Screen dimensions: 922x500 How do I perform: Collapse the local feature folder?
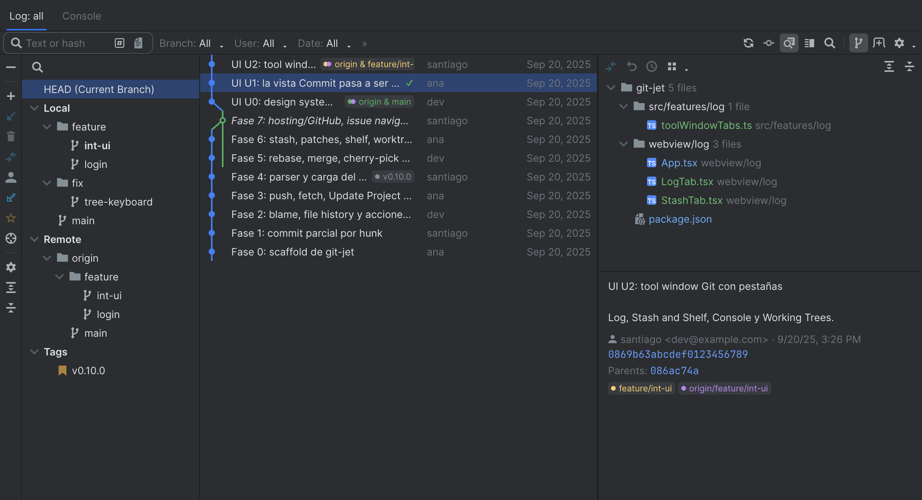point(47,127)
